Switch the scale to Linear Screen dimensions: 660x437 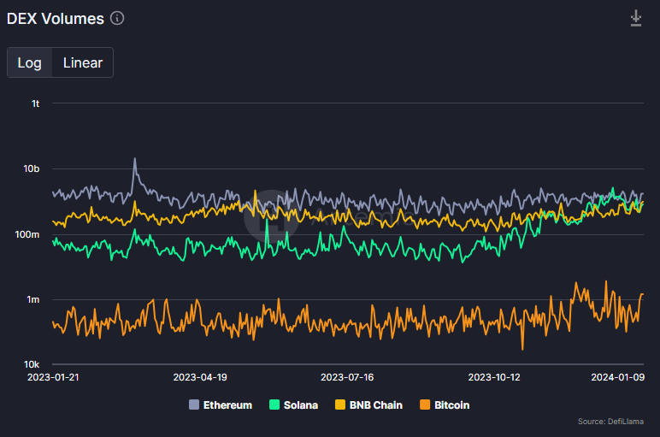pos(82,62)
